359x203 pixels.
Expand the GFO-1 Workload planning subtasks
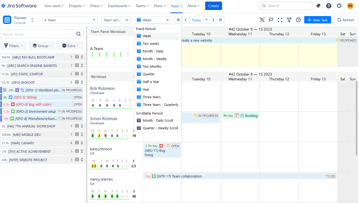click(4, 90)
